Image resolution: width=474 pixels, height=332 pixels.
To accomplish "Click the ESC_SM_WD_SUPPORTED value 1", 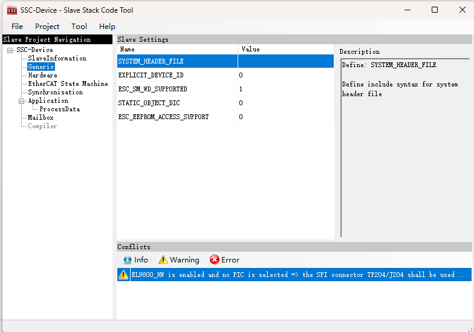I will (286, 89).
